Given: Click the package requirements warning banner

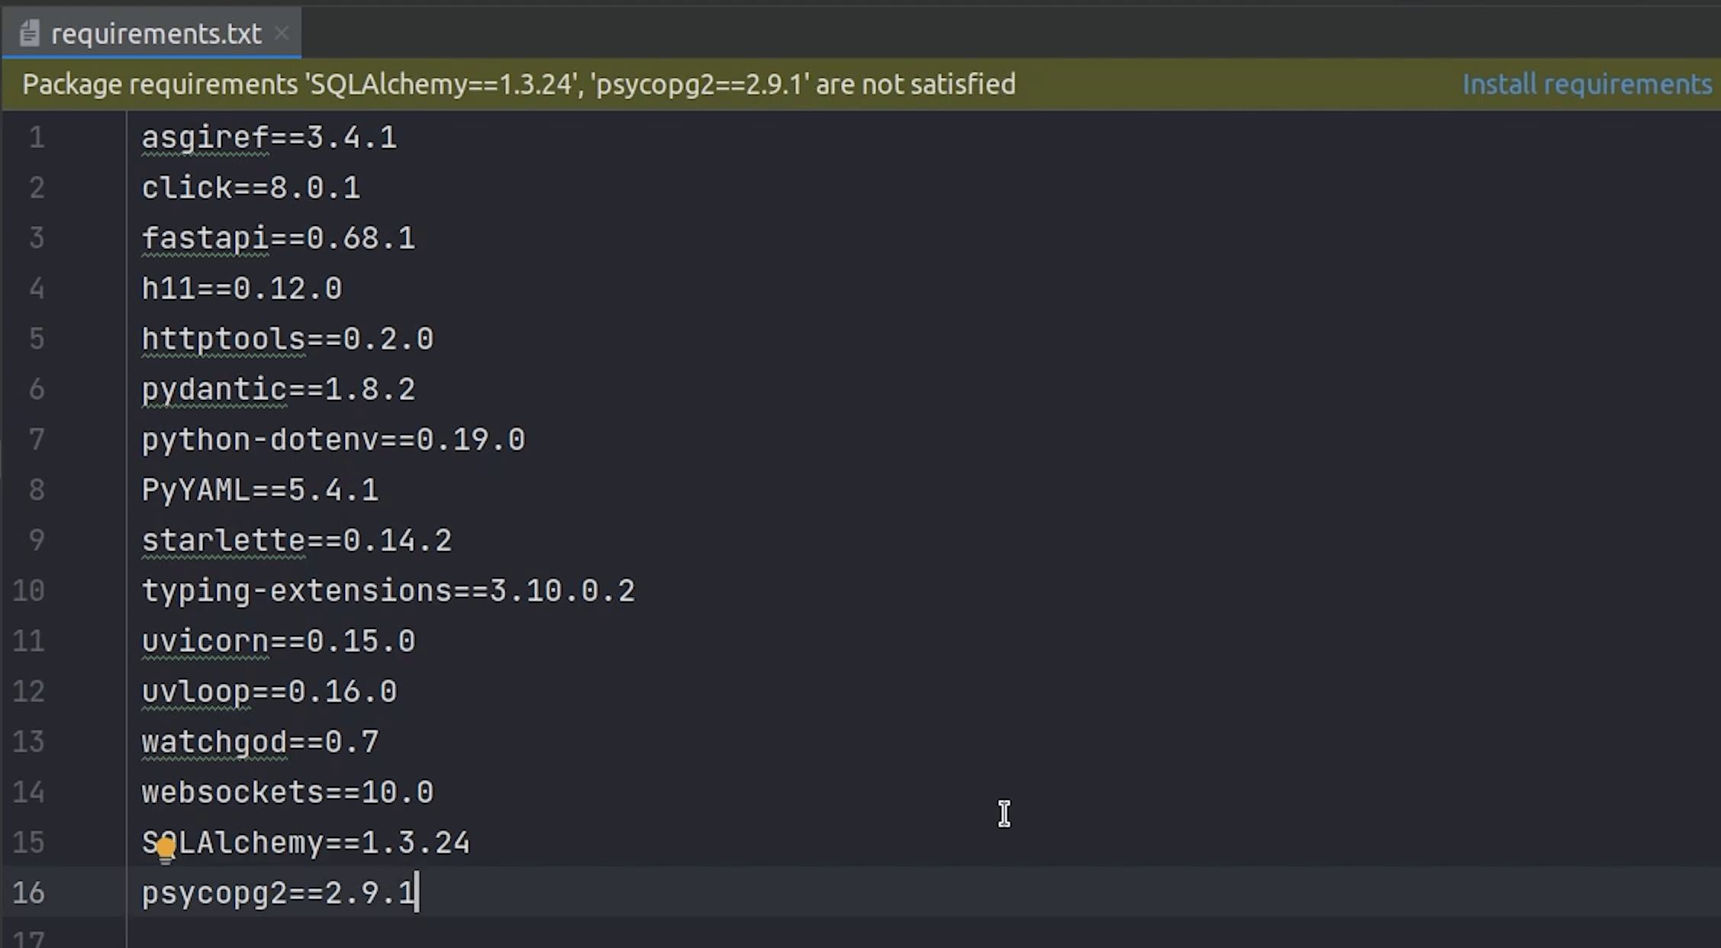Looking at the screenshot, I should click(519, 84).
